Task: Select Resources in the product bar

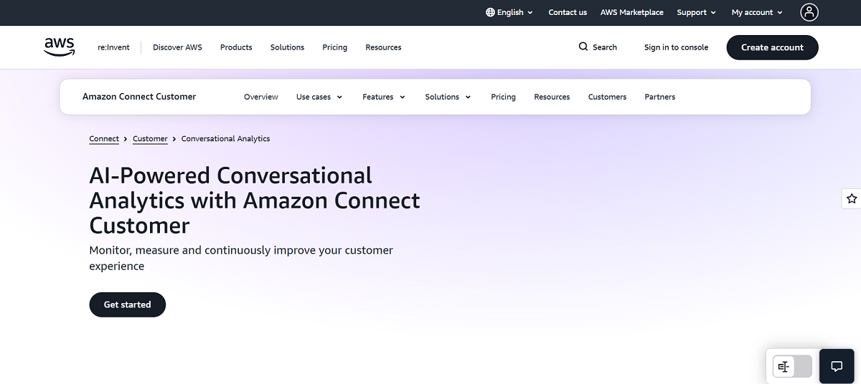Action: click(552, 97)
